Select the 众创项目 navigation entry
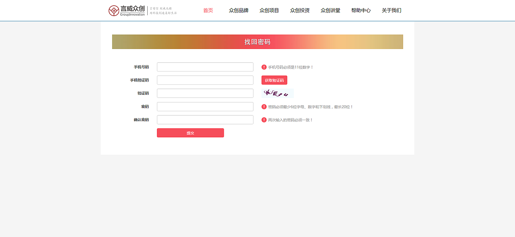The image size is (515, 237). 269,10
